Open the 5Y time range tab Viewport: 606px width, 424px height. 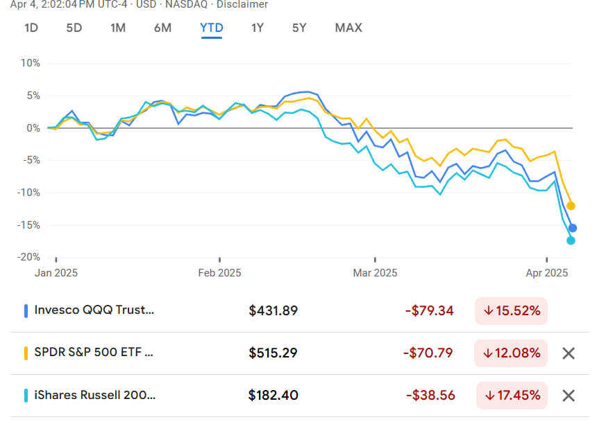(x=299, y=28)
